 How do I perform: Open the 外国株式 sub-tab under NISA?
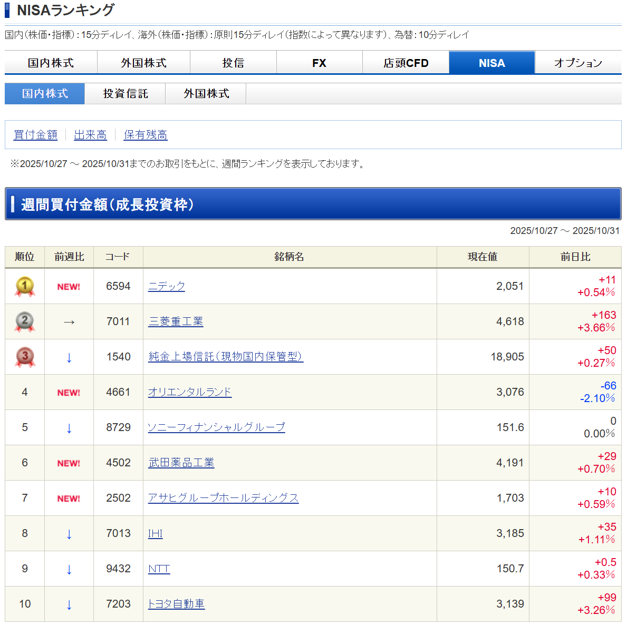206,94
